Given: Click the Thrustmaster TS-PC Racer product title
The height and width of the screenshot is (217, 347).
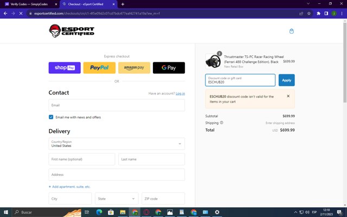Looking at the screenshot, I should (x=254, y=59).
